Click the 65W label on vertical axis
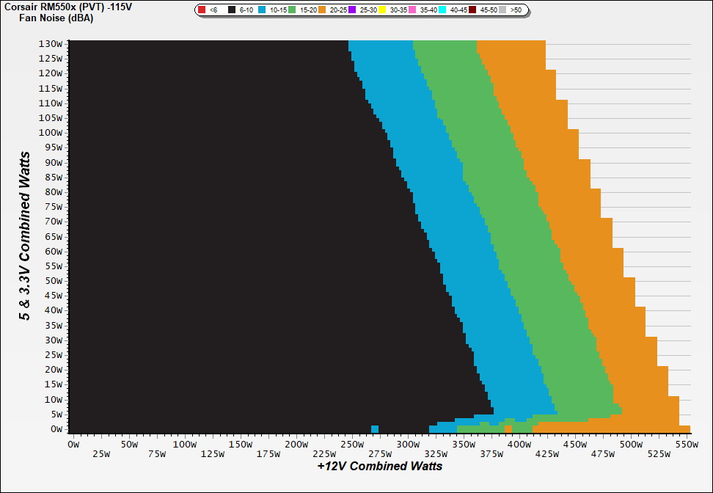Image resolution: width=713 pixels, height=493 pixels. tap(52, 236)
